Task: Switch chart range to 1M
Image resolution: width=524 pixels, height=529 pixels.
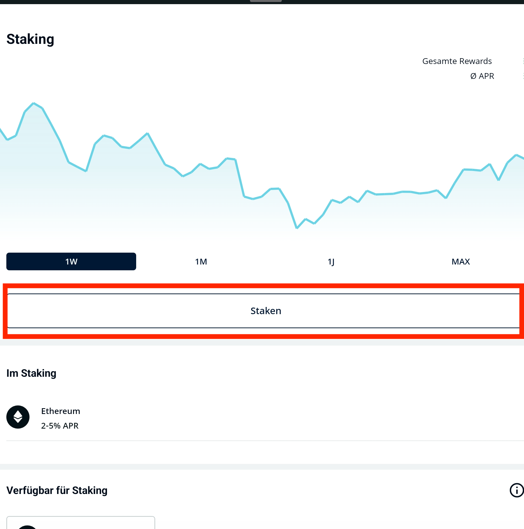Action: tap(201, 261)
